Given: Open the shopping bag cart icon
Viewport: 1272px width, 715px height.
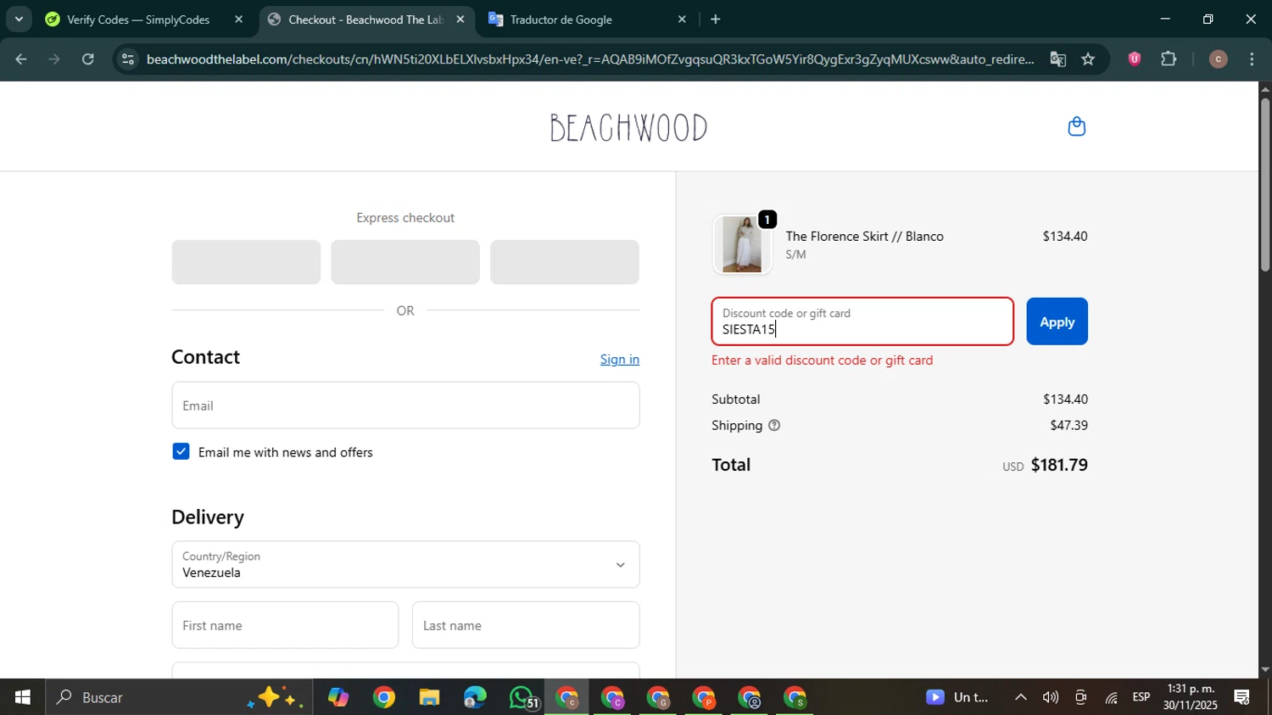Looking at the screenshot, I should 1076,126.
